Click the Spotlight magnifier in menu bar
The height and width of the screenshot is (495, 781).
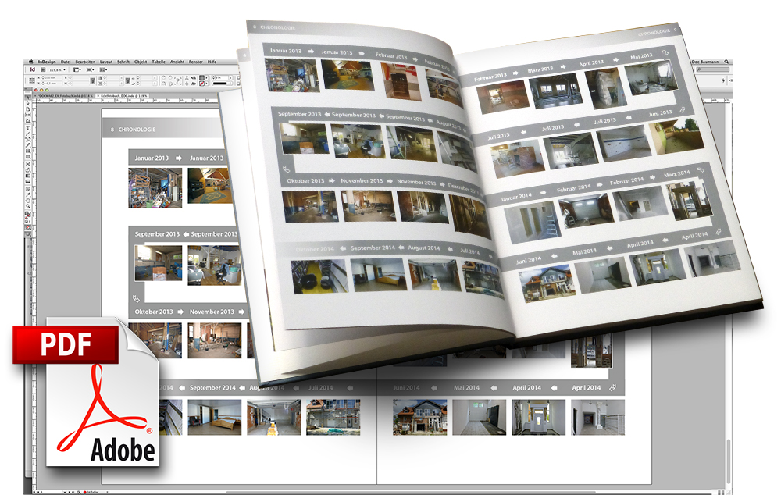[x=726, y=62]
